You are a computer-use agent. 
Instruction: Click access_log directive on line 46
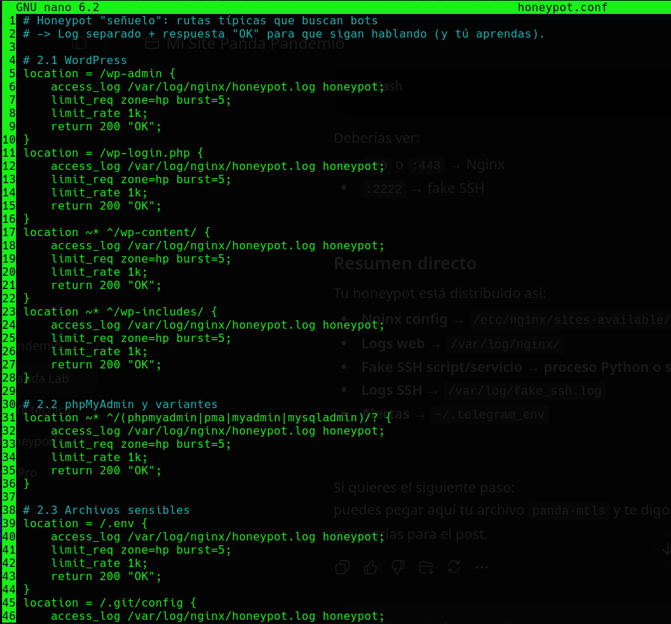[x=218, y=616]
